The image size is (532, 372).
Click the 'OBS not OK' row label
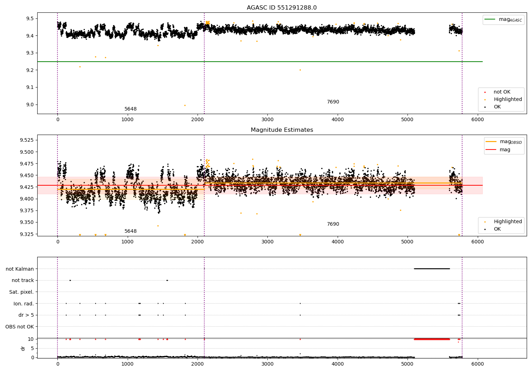click(20, 327)
